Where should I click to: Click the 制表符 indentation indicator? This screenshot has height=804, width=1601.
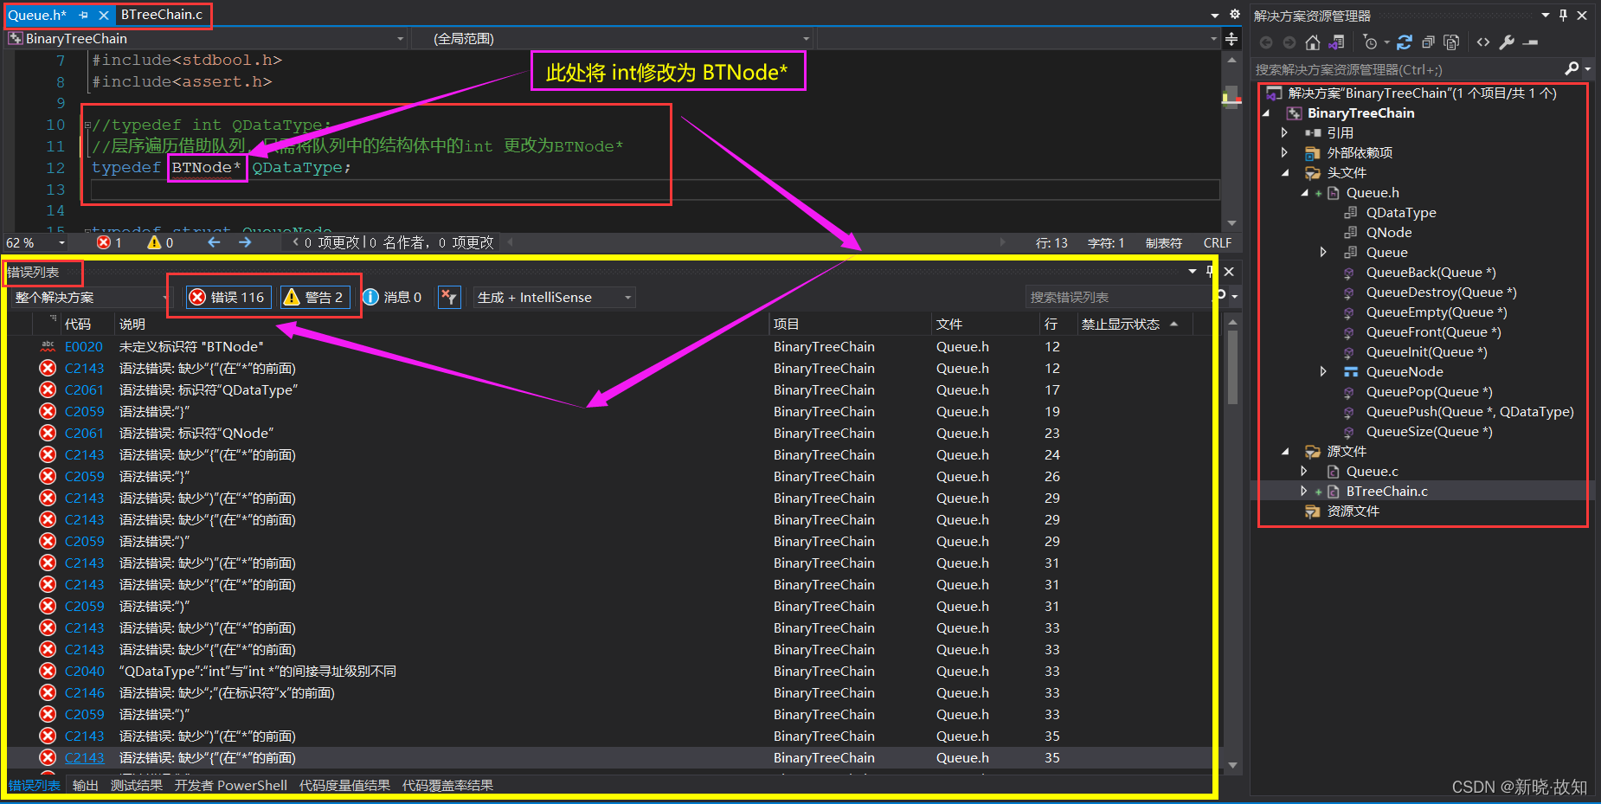[x=1163, y=243]
